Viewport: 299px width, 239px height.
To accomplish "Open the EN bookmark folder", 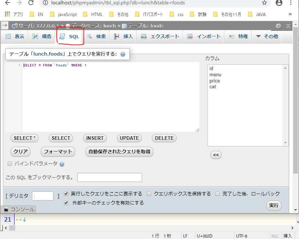I will pyautogui.click(x=37, y=14).
